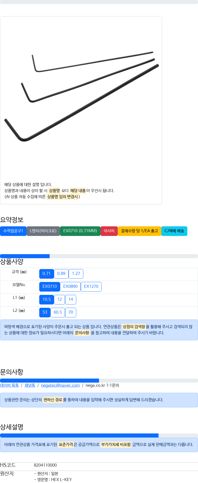
Task: Select the 0.89 size option
Action: click(x=61, y=274)
